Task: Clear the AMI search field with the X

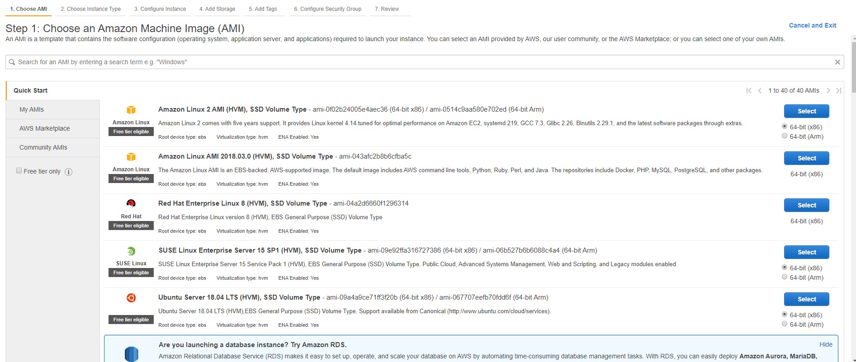Action: [x=837, y=62]
